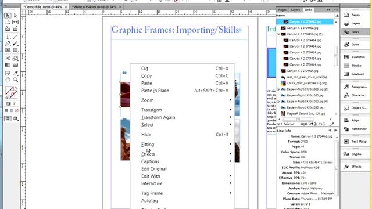The height and width of the screenshot is (209, 372).
Task: Select the Page tool
Action: click(8, 22)
